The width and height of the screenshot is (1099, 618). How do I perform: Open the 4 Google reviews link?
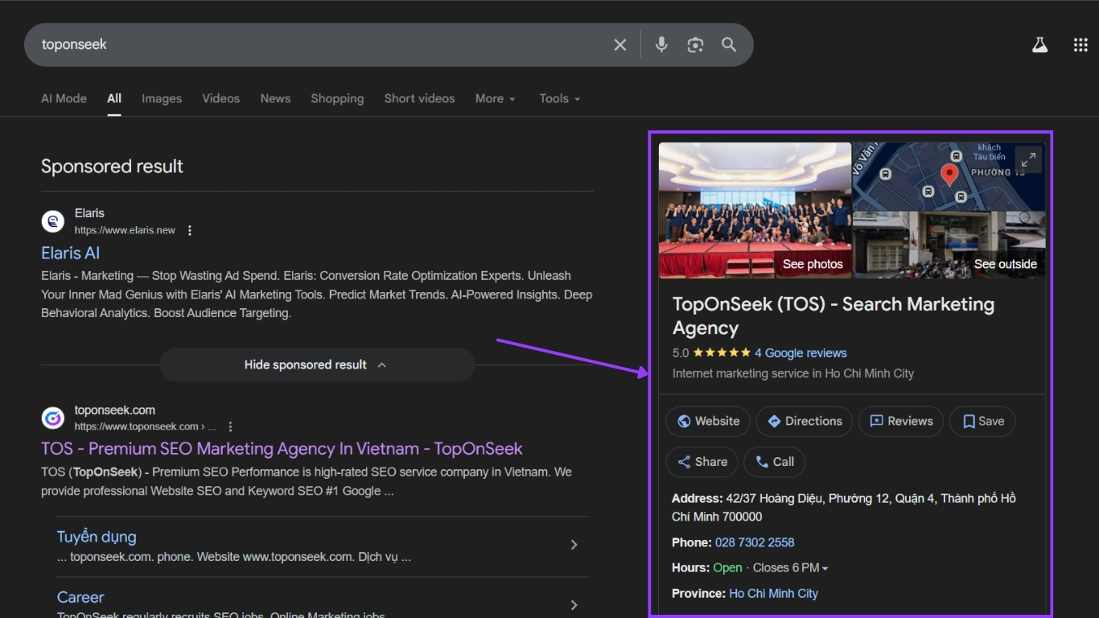point(801,352)
